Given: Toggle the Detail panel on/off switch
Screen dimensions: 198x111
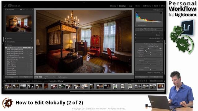Looking at the screenshot, I should tap(136, 35).
